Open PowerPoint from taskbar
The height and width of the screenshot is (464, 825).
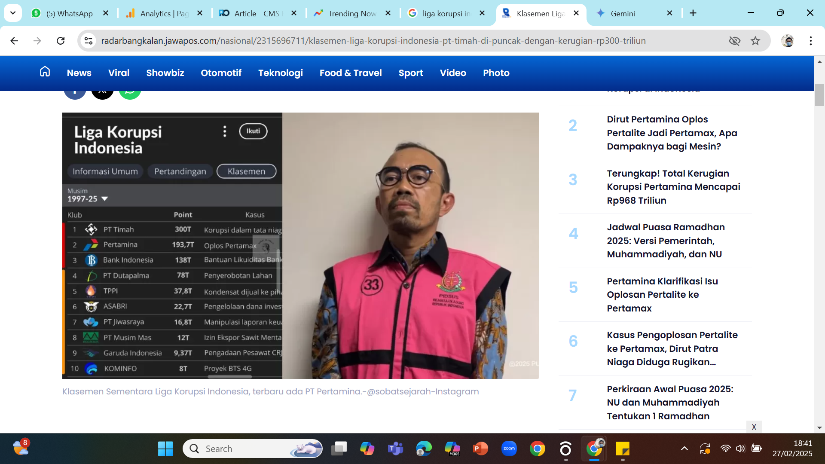[480, 449]
